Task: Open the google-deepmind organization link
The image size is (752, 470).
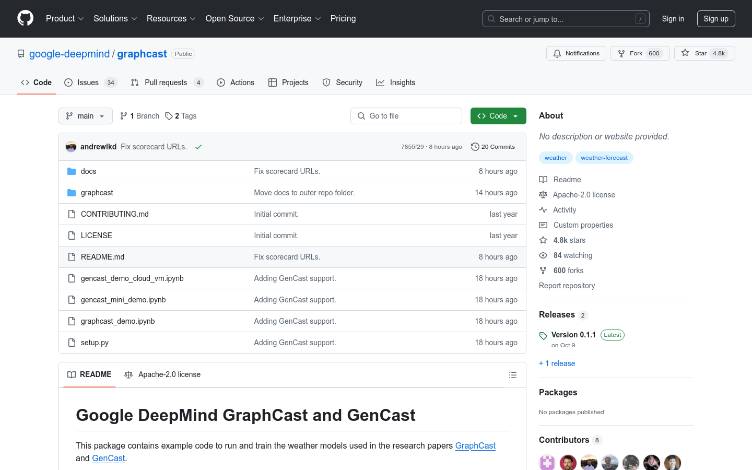Action: (69, 54)
